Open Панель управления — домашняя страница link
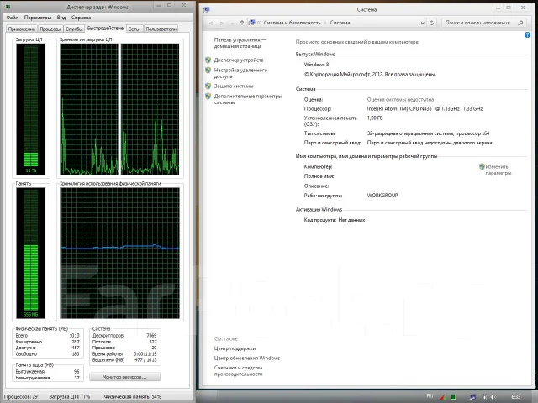This screenshot has width=538, height=403. pos(240,43)
